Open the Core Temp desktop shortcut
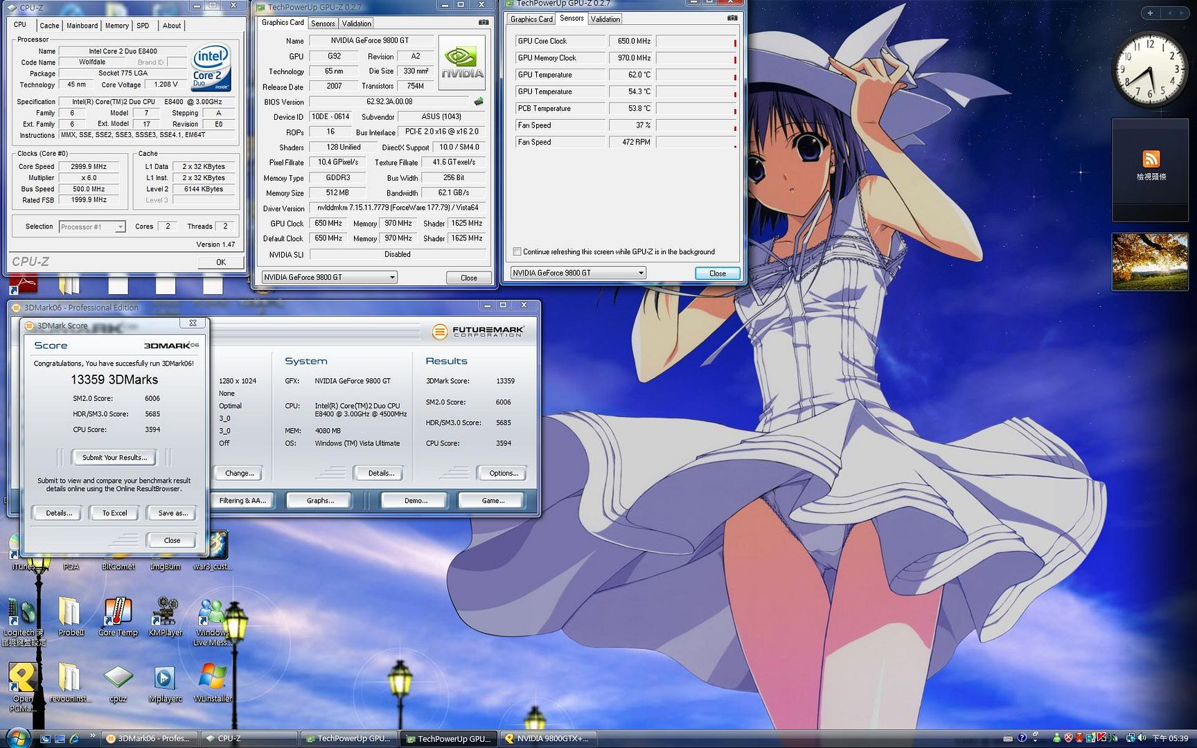The height and width of the screenshot is (748, 1197). click(x=118, y=616)
